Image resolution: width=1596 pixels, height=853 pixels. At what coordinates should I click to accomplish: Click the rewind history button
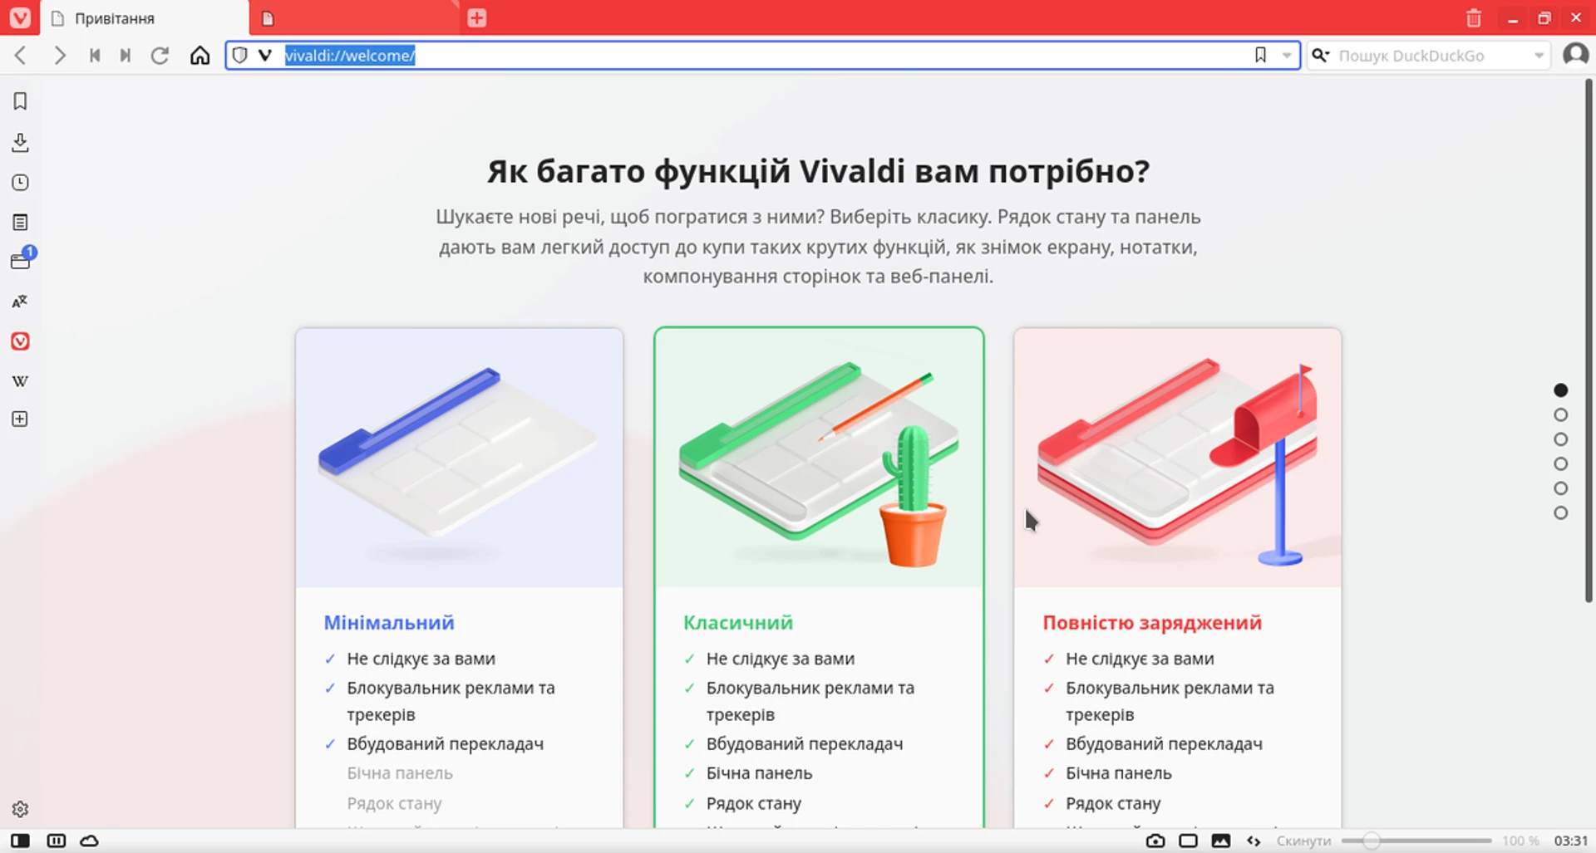[95, 56]
